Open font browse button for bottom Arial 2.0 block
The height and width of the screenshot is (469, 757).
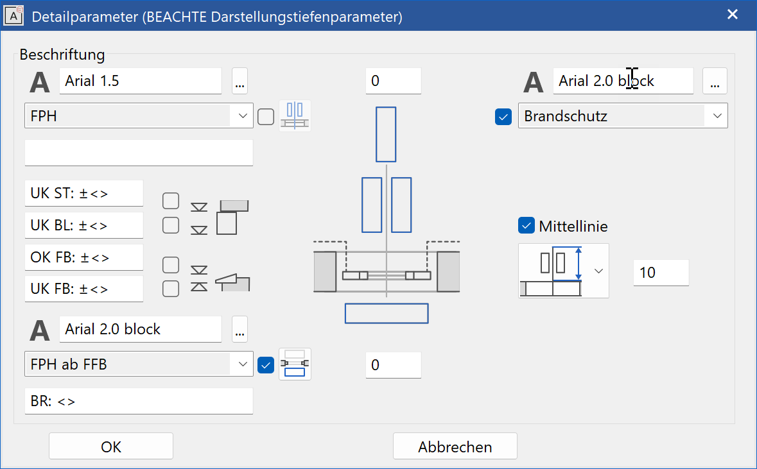pyautogui.click(x=240, y=330)
